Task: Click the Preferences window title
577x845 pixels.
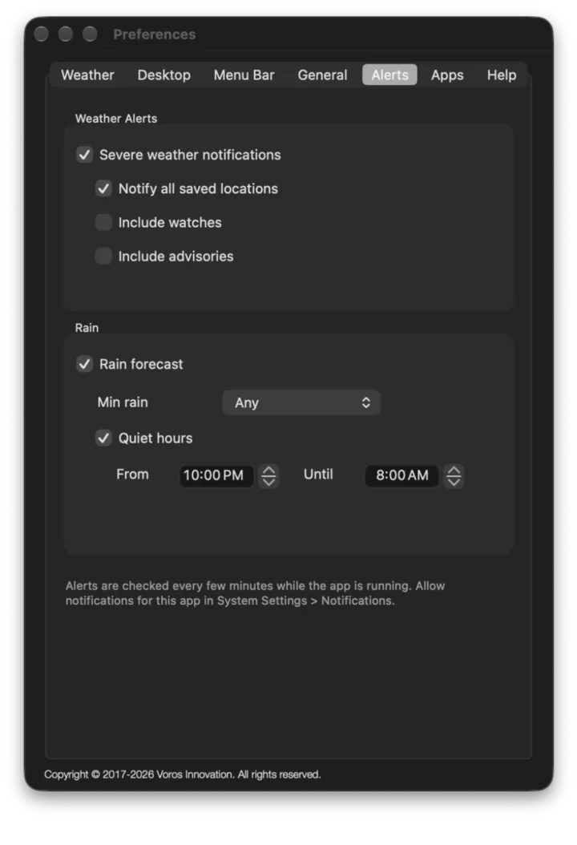Action: 155,34
